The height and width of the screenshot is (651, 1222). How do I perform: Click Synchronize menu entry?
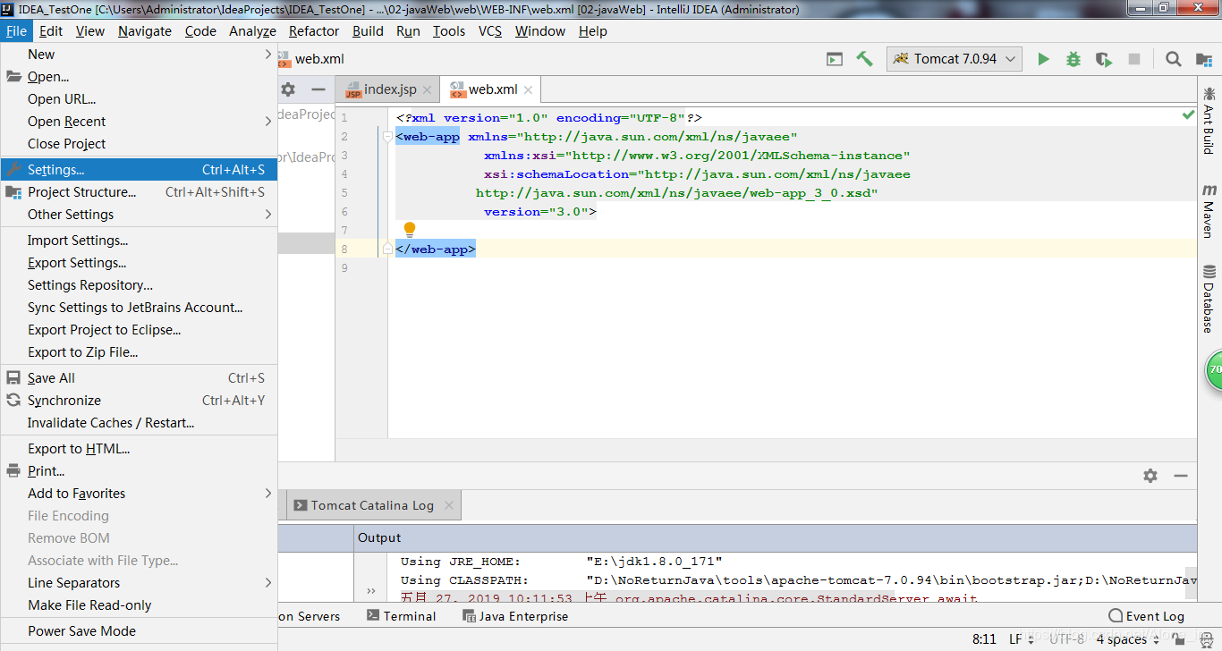click(x=139, y=401)
